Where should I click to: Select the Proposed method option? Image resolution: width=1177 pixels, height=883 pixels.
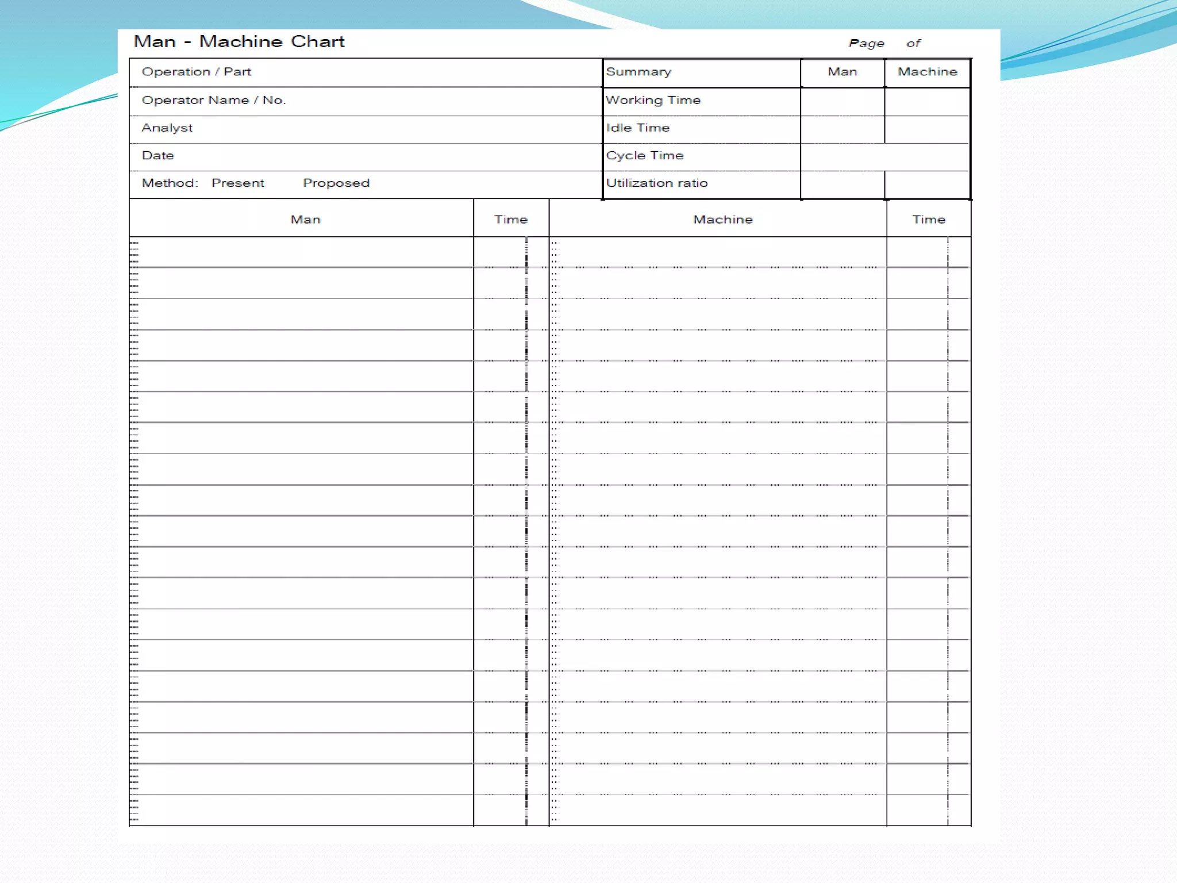pos(336,183)
